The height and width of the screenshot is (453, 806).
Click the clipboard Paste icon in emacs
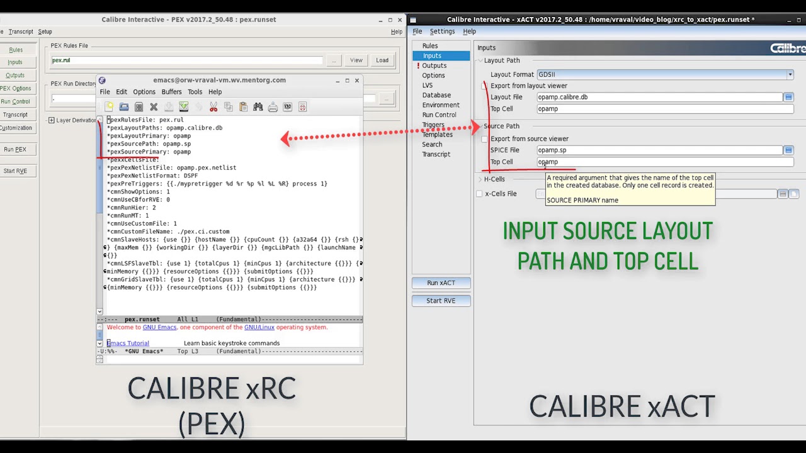[x=243, y=107]
